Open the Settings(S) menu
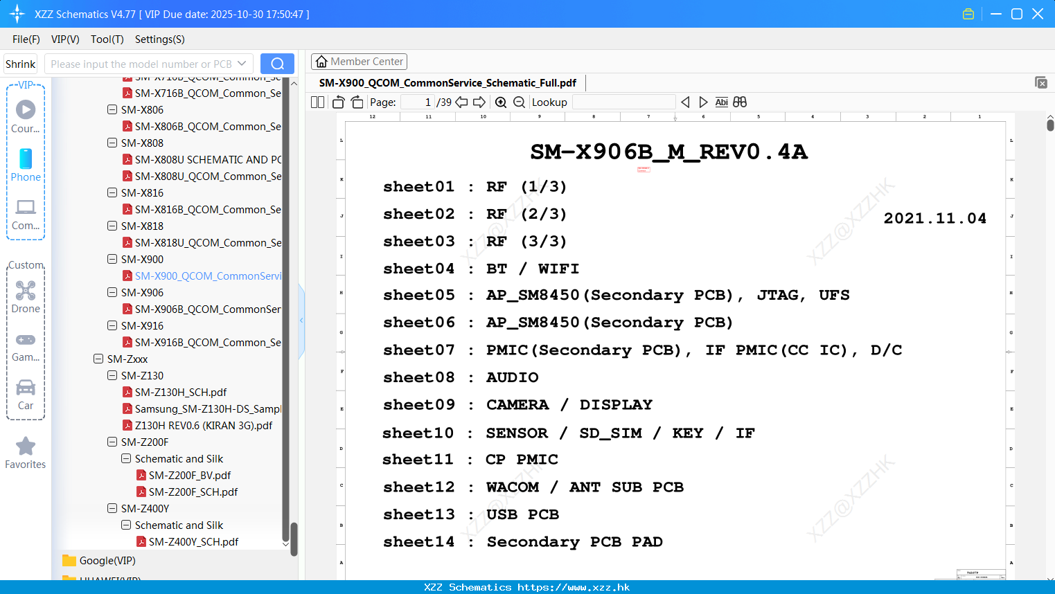Screen dimensions: 1055x594 tap(160, 39)
